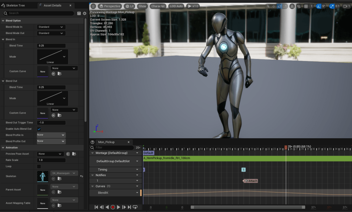Jump to the start of the montage
Image resolution: width=352 pixels, height=212 pixels.
click(x=96, y=207)
